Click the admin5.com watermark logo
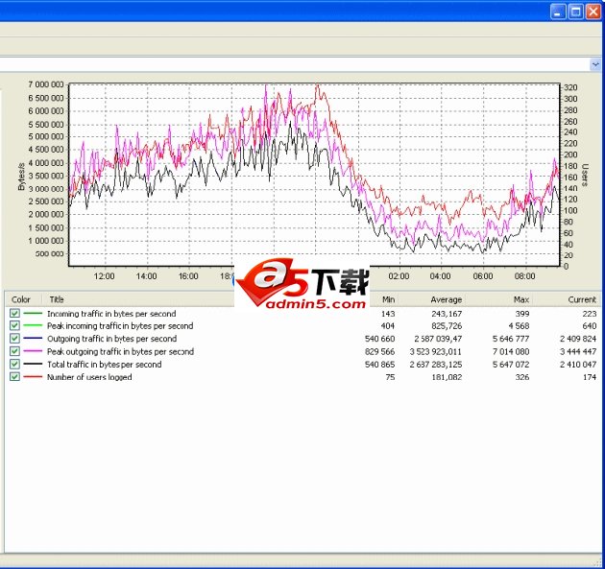The image size is (605, 569). [302, 287]
